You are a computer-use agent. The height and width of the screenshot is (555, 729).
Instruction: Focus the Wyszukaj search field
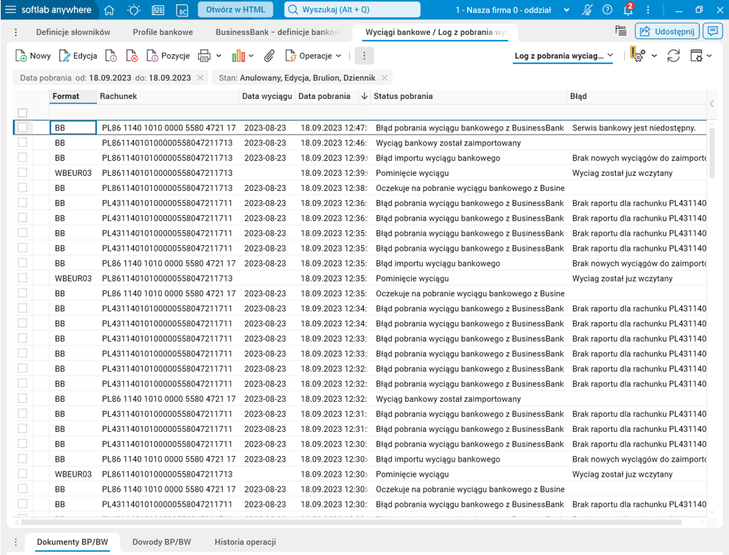pyautogui.click(x=353, y=10)
